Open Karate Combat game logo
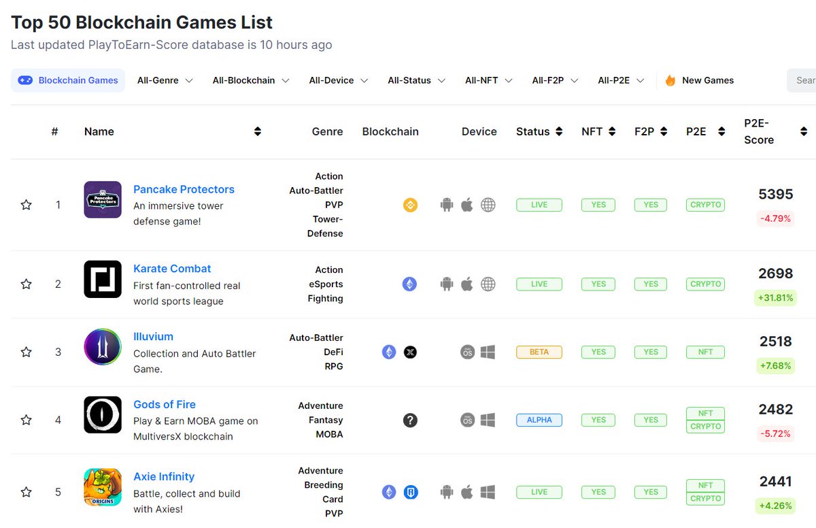The height and width of the screenshot is (528, 816). (x=103, y=279)
